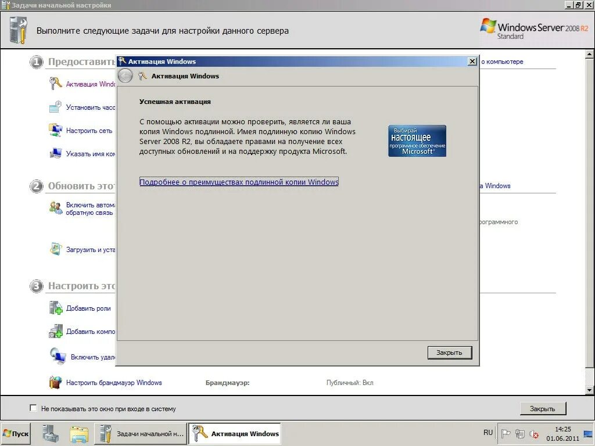Open 'Настроить брандмауэр Windows' link
This screenshot has width=595, height=446.
pos(114,383)
